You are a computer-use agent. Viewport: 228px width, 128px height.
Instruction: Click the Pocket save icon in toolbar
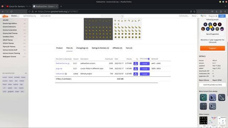[x=212, y=11]
